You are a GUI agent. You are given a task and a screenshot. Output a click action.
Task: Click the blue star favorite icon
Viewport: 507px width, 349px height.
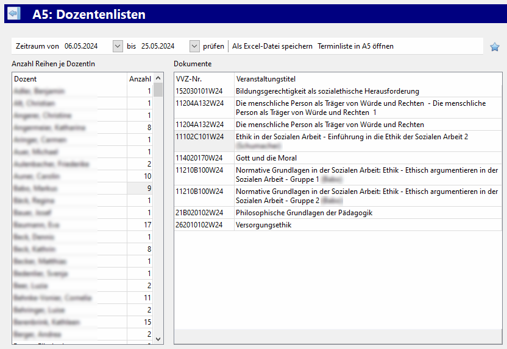pos(494,47)
